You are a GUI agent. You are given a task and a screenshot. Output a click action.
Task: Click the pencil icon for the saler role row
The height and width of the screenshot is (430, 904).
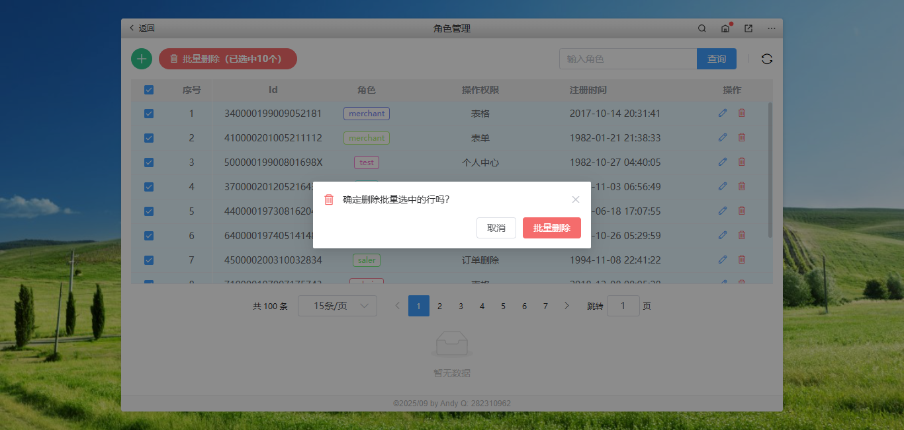[722, 260]
